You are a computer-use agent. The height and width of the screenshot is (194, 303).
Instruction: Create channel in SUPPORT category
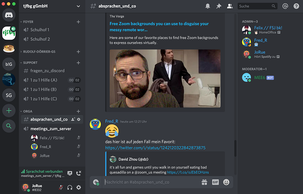(78, 63)
